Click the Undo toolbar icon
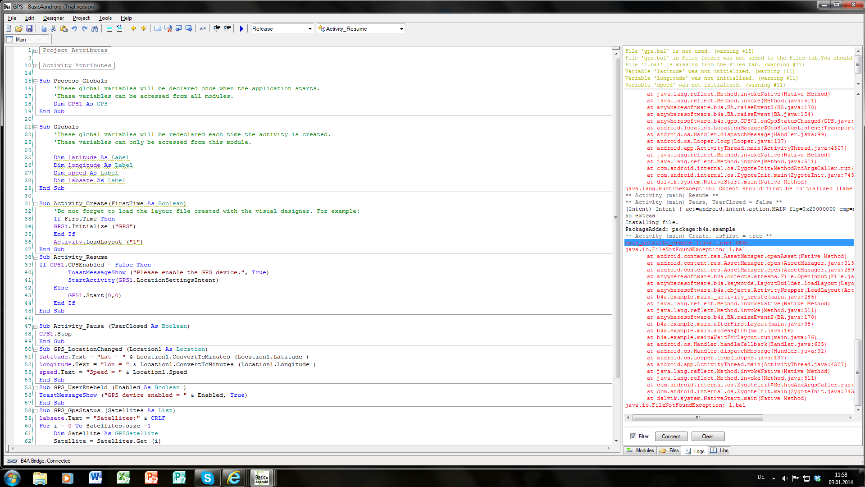This screenshot has height=487, width=865. pos(74,28)
